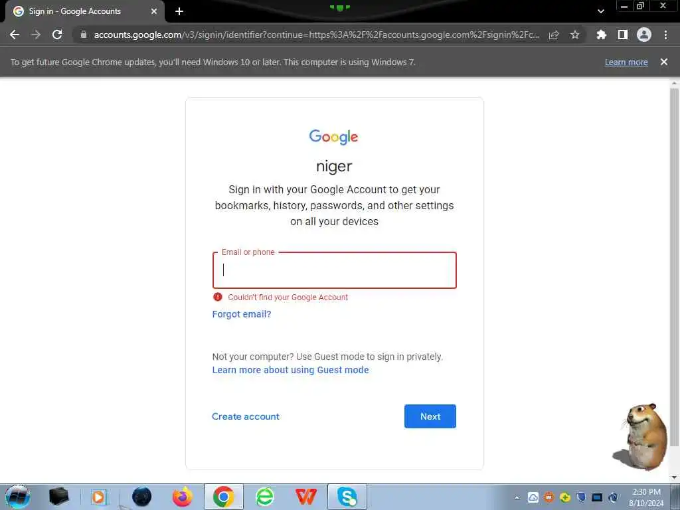680x510 pixels.
Task: Click the Google logo
Action: tap(333, 137)
